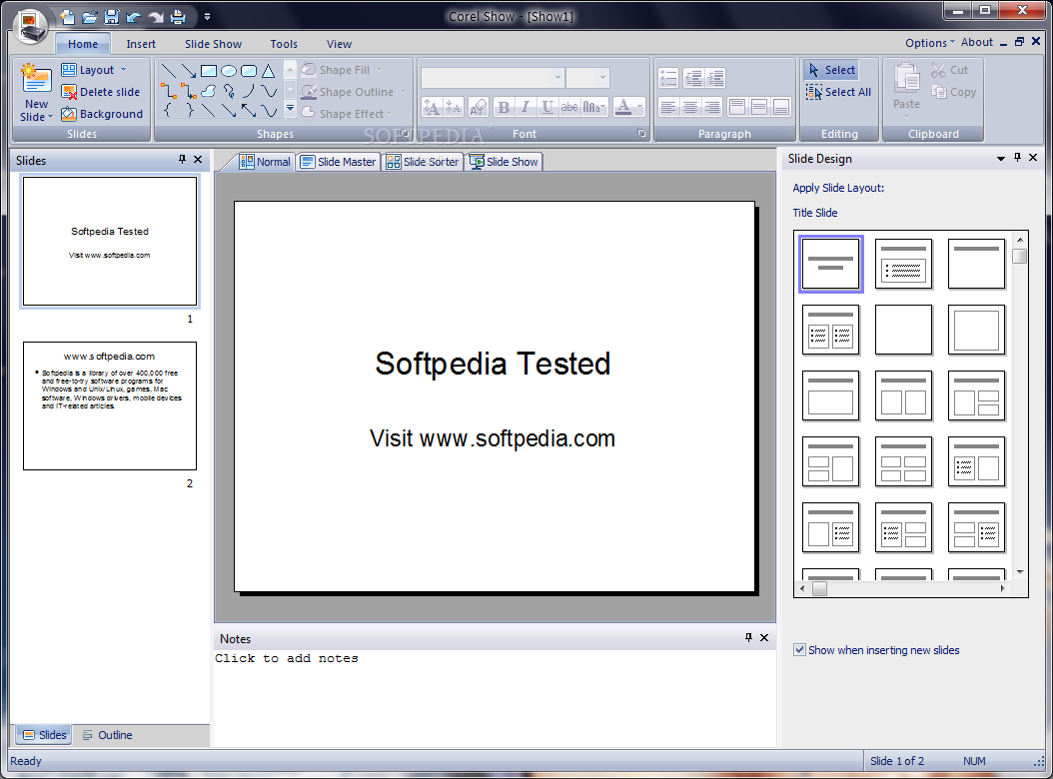1053x779 pixels.
Task: Click the Decrease Indent icon
Action: pyautogui.click(x=693, y=79)
